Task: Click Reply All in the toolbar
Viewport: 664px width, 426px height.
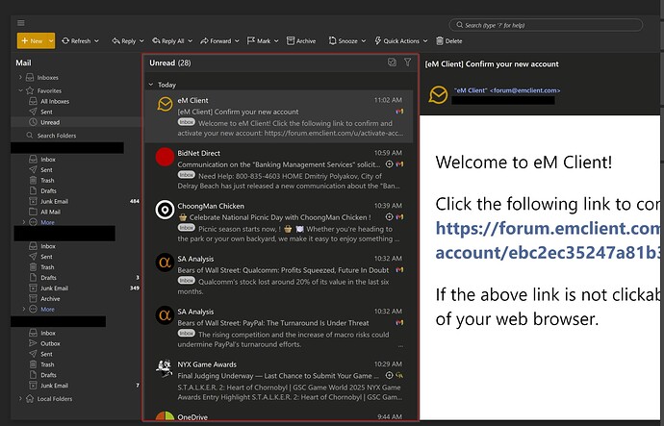Action: pos(168,41)
